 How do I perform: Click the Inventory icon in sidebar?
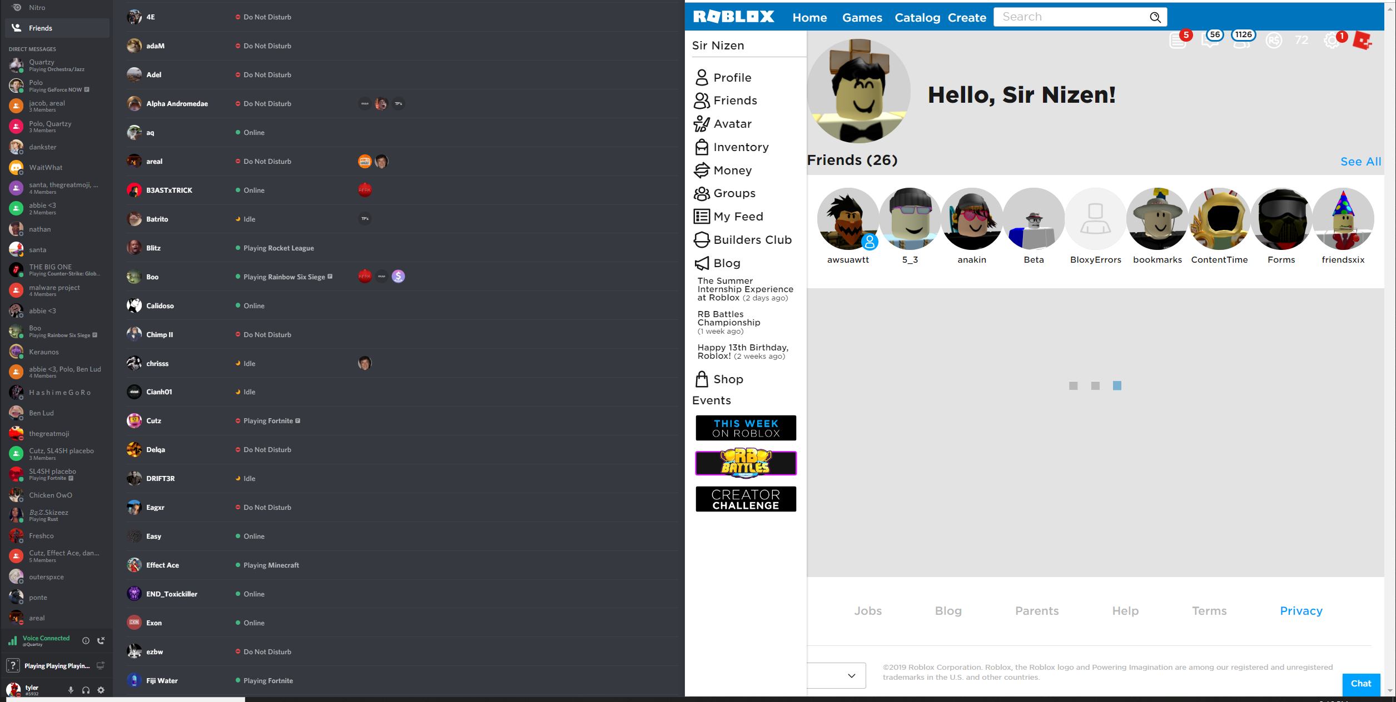tap(703, 147)
